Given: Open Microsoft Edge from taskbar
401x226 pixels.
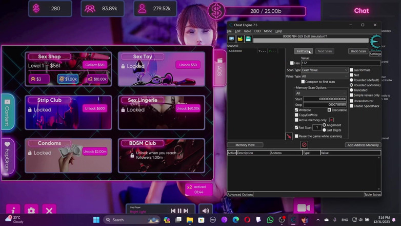Looking at the screenshot, I should coord(235,220).
